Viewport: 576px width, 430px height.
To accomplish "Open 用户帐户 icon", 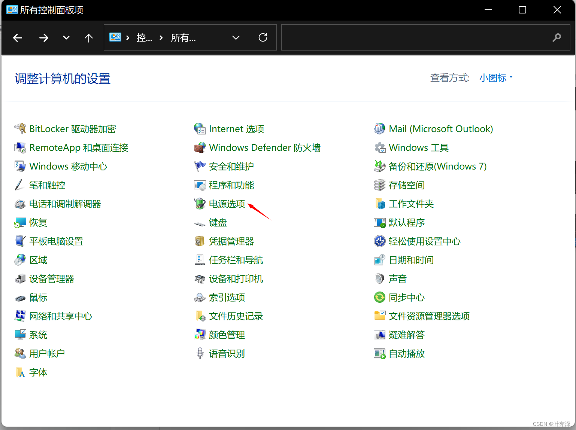I will pyautogui.click(x=20, y=353).
